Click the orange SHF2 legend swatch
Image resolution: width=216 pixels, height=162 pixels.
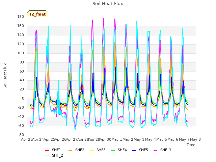click(71, 151)
